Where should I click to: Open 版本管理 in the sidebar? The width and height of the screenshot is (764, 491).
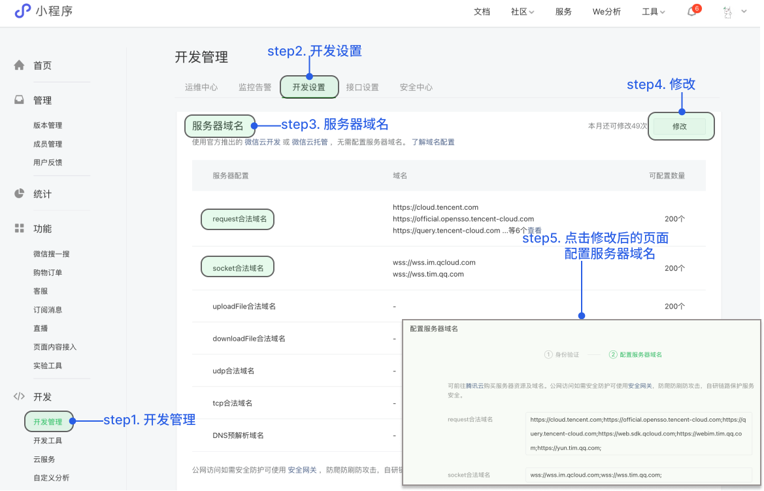click(48, 125)
